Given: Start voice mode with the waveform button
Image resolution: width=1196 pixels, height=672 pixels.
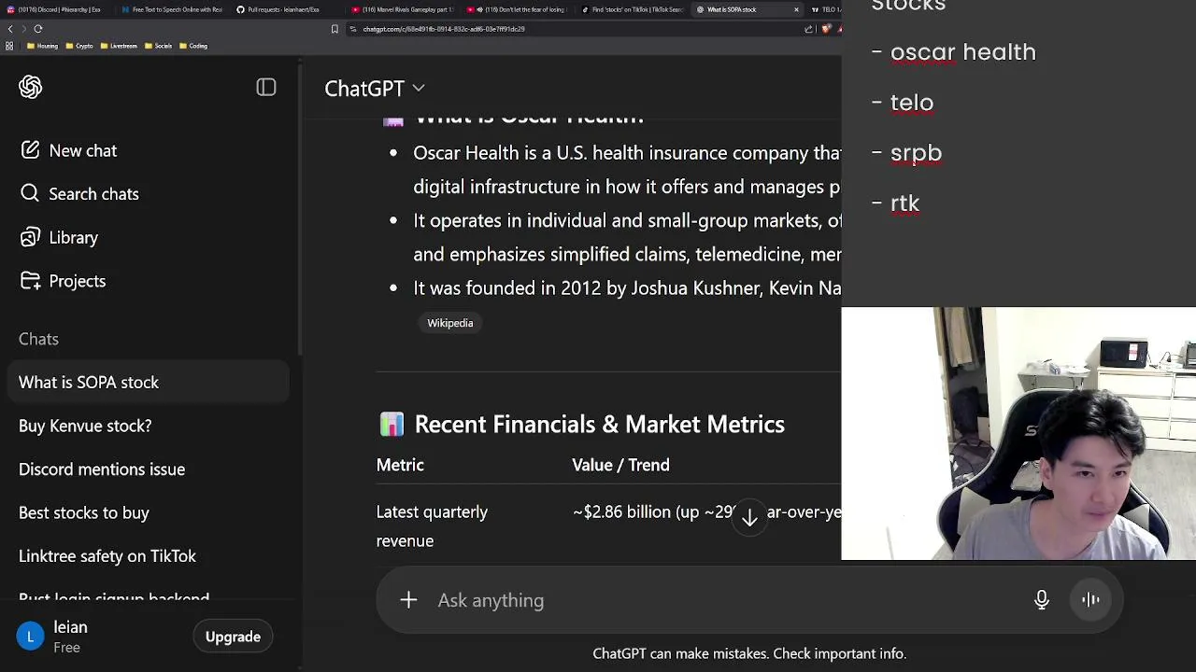Looking at the screenshot, I should [1090, 600].
